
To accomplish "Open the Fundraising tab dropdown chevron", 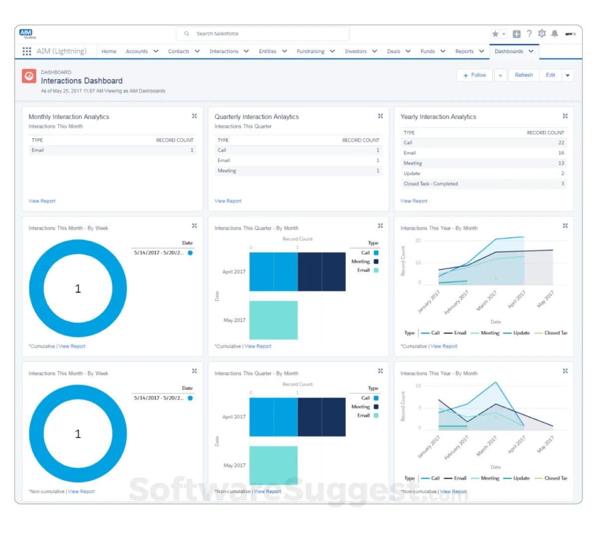I will (x=332, y=51).
